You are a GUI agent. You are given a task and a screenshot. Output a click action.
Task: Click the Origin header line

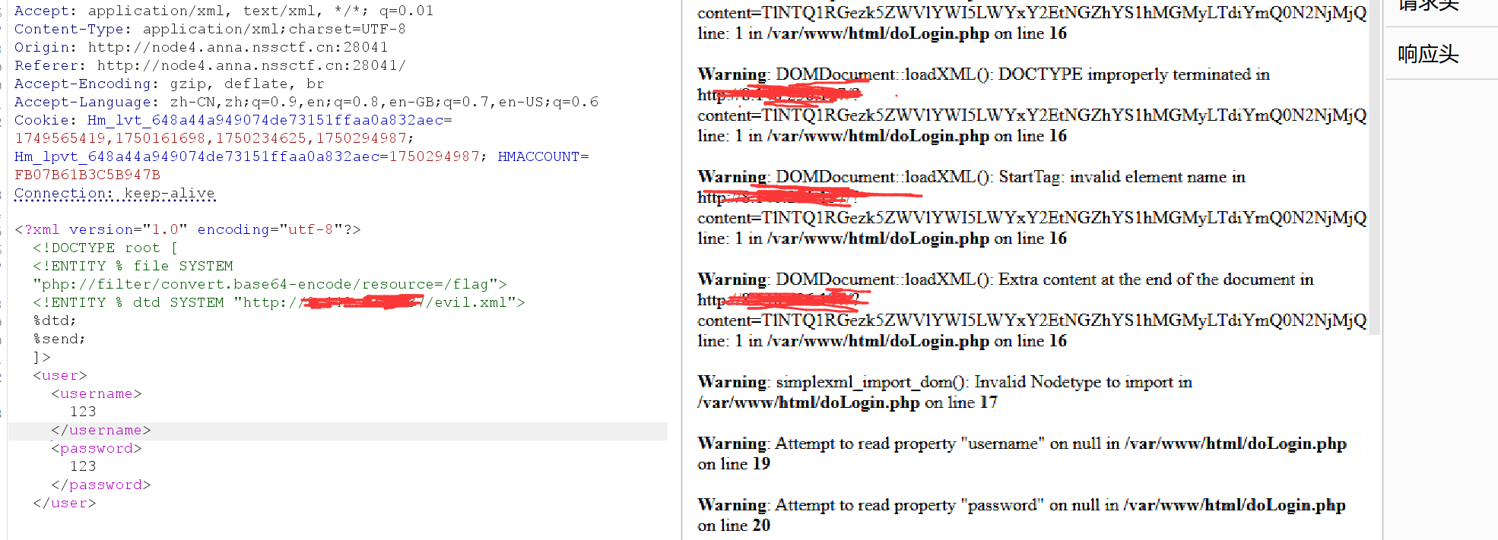coord(202,47)
